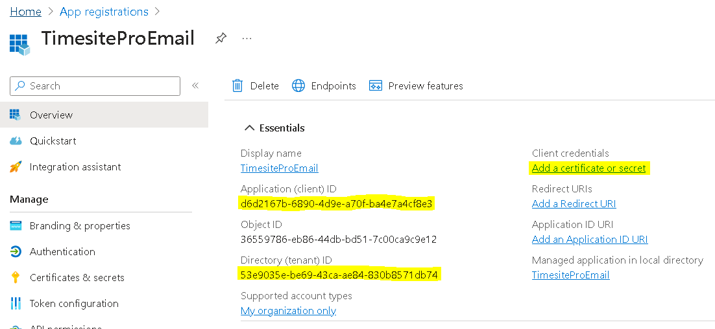Open the ellipsis more options menu
The image size is (715, 329).
[247, 38]
